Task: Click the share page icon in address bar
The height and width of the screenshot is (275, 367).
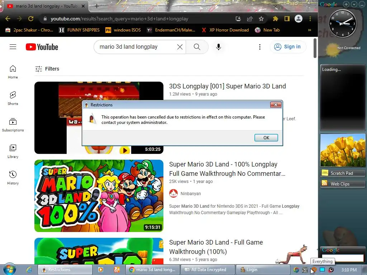Action: [x=250, y=19]
